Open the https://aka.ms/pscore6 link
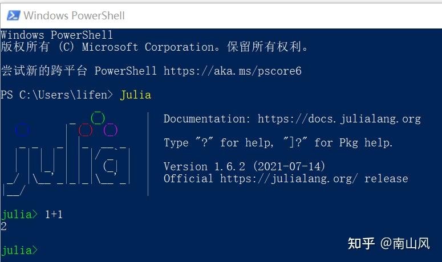The width and height of the screenshot is (442, 262). [x=232, y=71]
